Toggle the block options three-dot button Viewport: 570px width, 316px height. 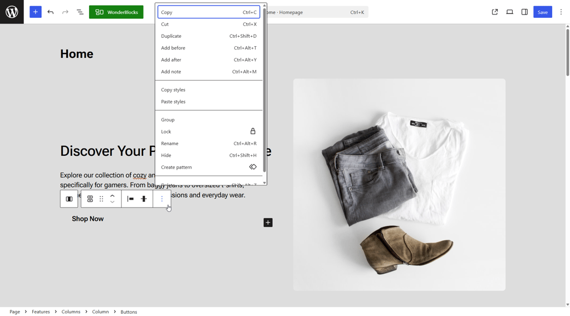(x=162, y=199)
